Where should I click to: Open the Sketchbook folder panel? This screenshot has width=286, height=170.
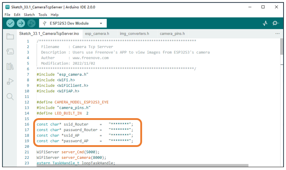pos(10,36)
